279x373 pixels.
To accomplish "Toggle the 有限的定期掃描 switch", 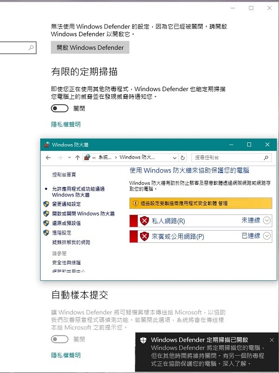I will [x=60, y=108].
